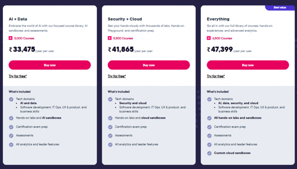
Task: Open Try for free link under Everything plan
Action: pyautogui.click(x=216, y=76)
